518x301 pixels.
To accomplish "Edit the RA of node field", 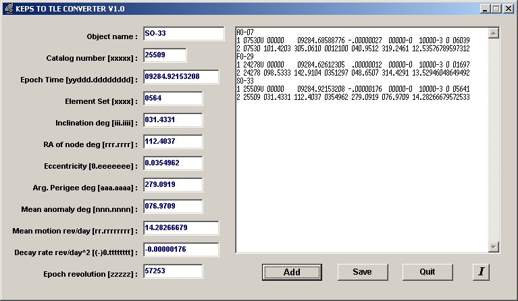I will coord(173,142).
